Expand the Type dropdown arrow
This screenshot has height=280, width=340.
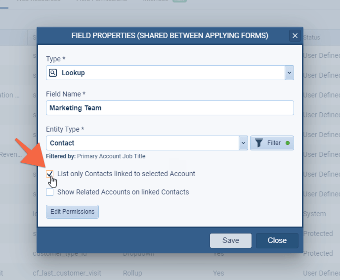click(289, 73)
